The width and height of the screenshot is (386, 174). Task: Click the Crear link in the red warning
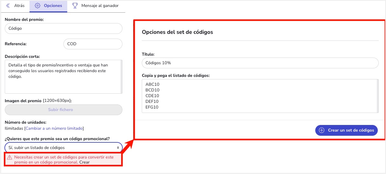coord(84,162)
